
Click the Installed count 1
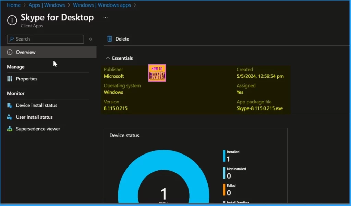point(228,159)
